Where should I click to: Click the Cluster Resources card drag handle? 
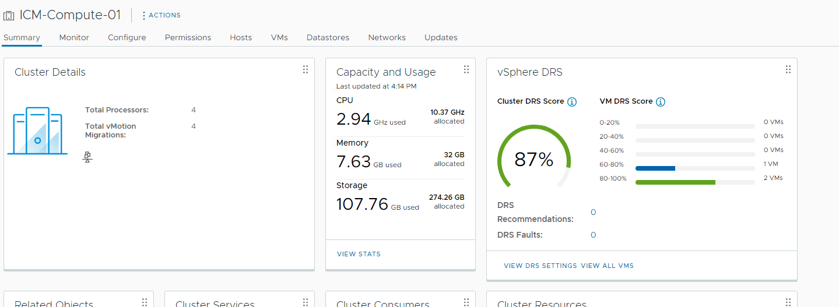(788, 302)
